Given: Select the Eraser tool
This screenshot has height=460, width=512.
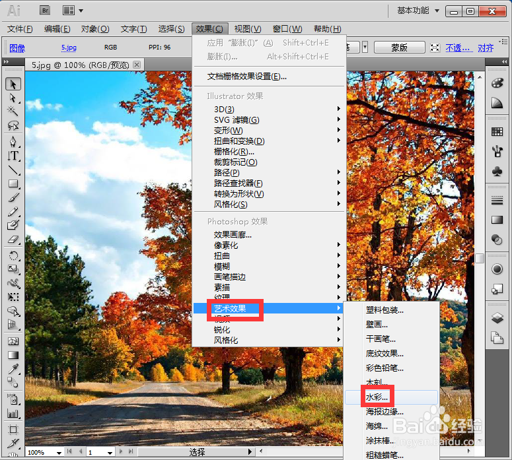Looking at the screenshot, I should point(13,240).
